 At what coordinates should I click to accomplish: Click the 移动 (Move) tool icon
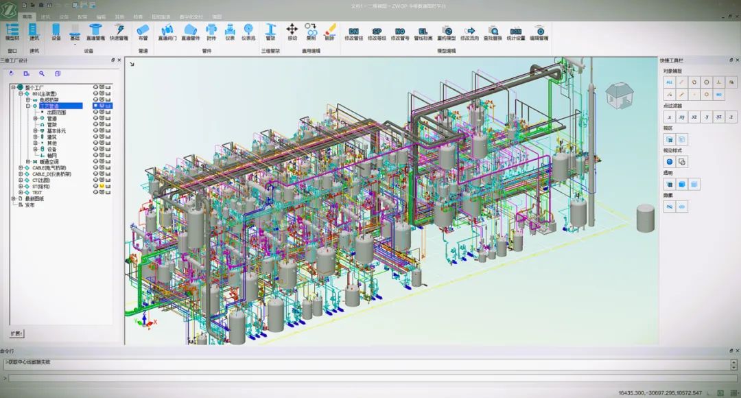[x=292, y=32]
